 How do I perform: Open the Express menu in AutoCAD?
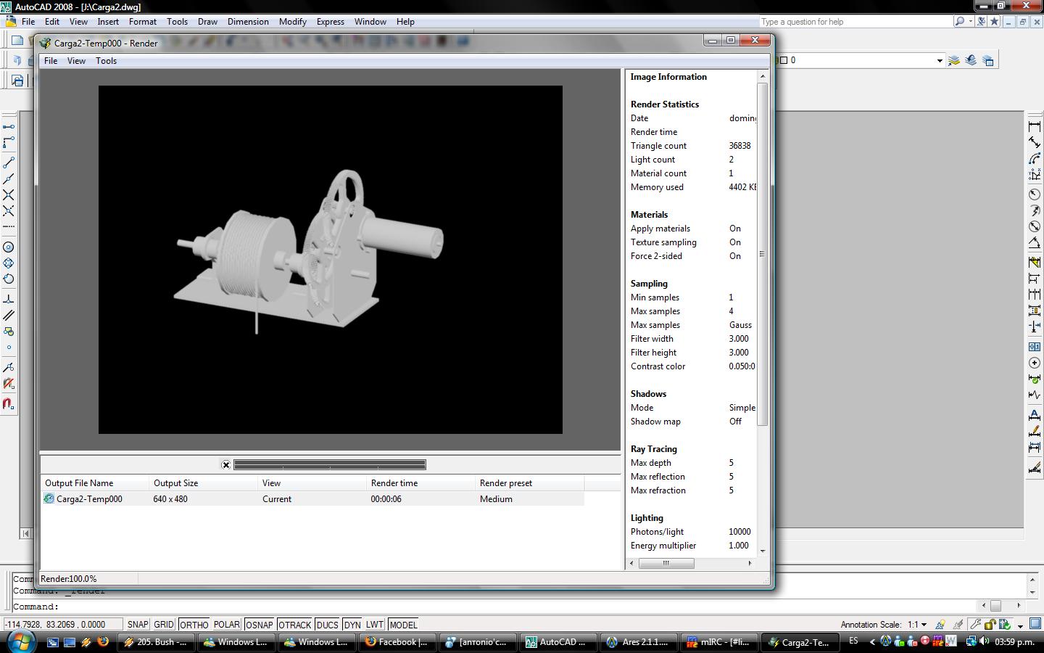click(330, 22)
